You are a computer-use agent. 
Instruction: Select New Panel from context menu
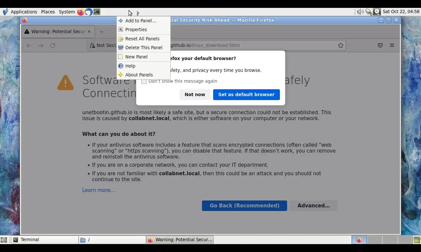point(144,57)
